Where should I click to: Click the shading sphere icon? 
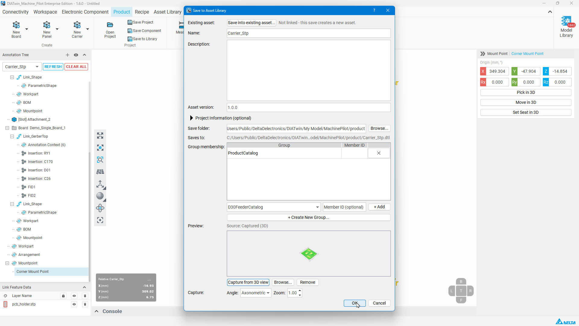click(100, 196)
